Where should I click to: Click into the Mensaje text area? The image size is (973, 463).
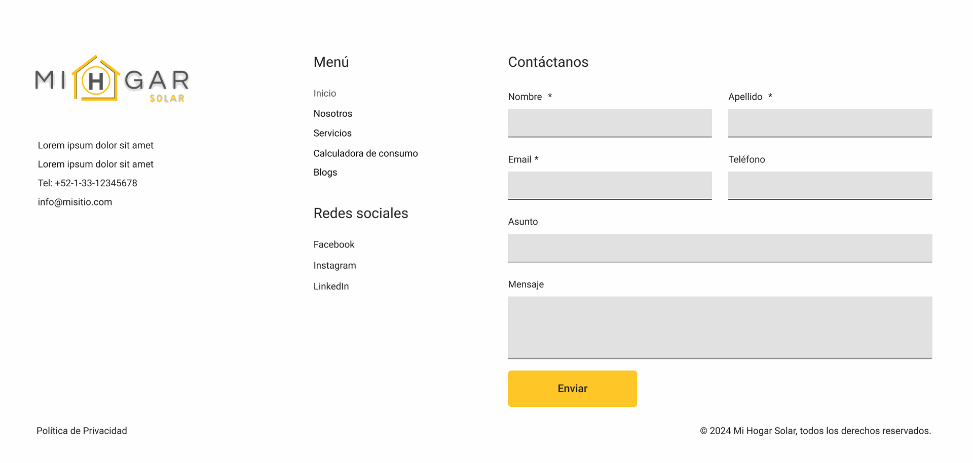pos(720,328)
